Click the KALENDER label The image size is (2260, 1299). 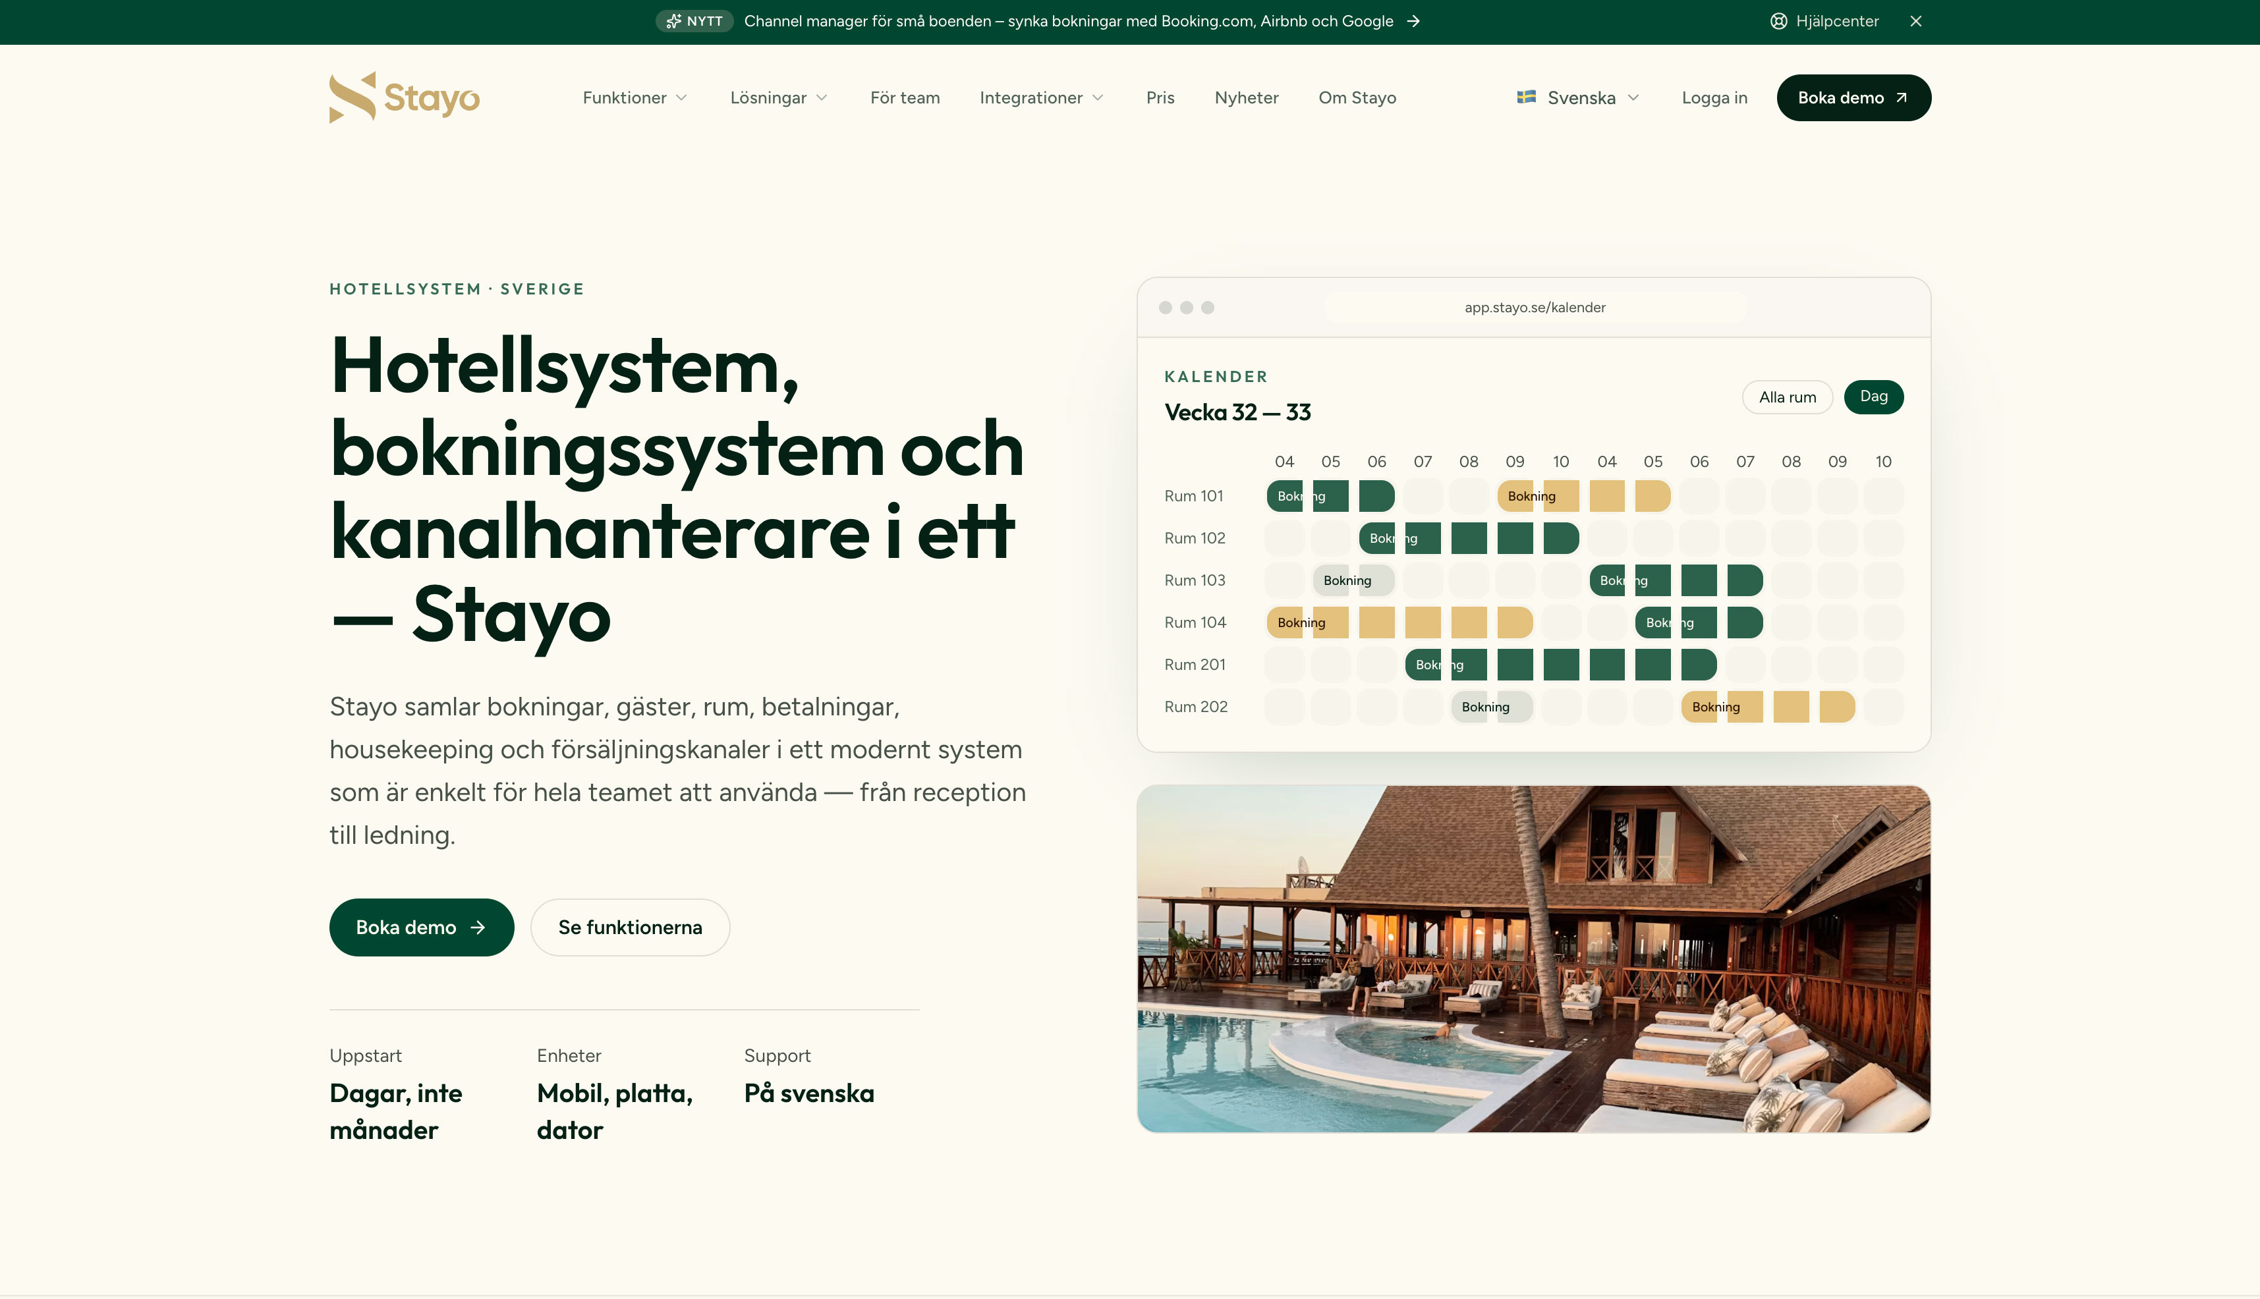click(x=1216, y=377)
